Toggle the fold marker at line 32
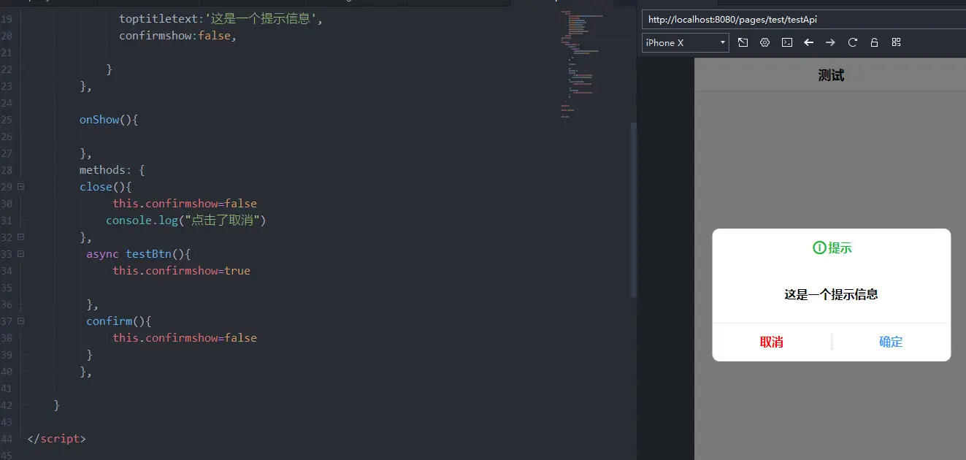The width and height of the screenshot is (966, 460). click(x=21, y=237)
